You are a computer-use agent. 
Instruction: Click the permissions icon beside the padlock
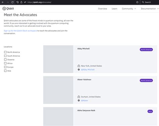click(x=25, y=2)
